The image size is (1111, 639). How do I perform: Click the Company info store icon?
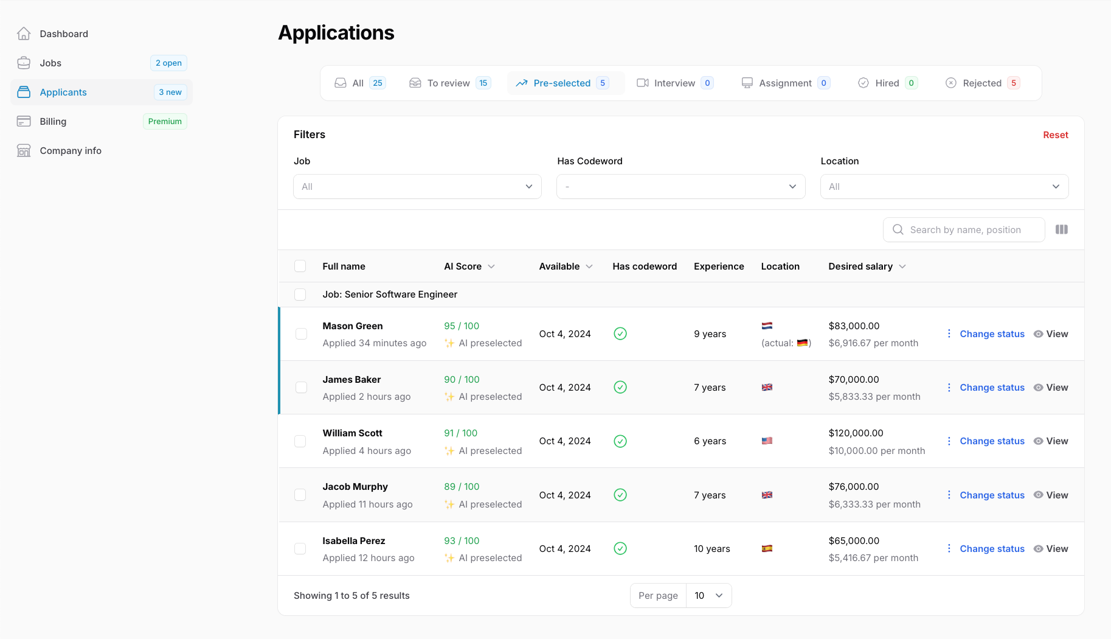coord(24,150)
